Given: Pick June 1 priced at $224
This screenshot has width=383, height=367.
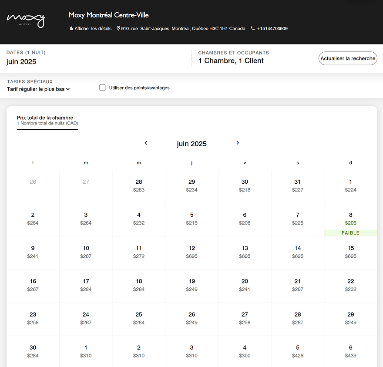Looking at the screenshot, I should point(350,187).
